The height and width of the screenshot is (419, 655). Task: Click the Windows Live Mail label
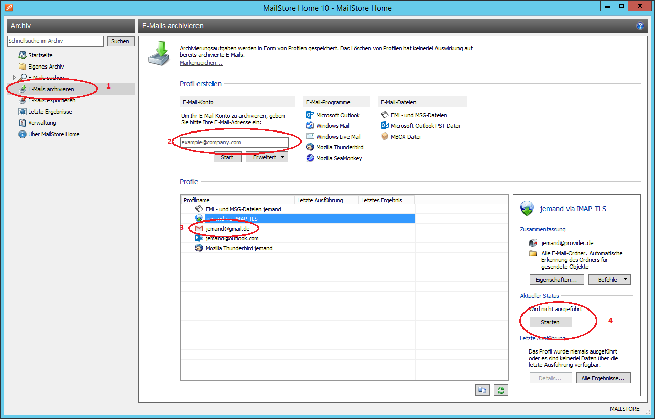338,137
